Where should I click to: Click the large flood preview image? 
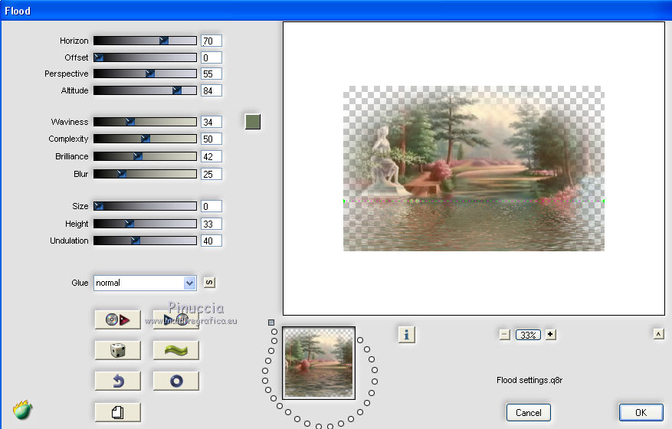(474, 169)
